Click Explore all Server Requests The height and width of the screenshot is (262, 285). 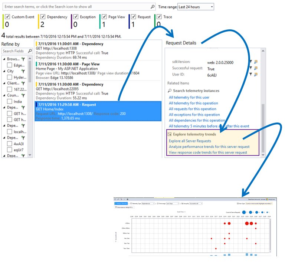click(x=190, y=141)
